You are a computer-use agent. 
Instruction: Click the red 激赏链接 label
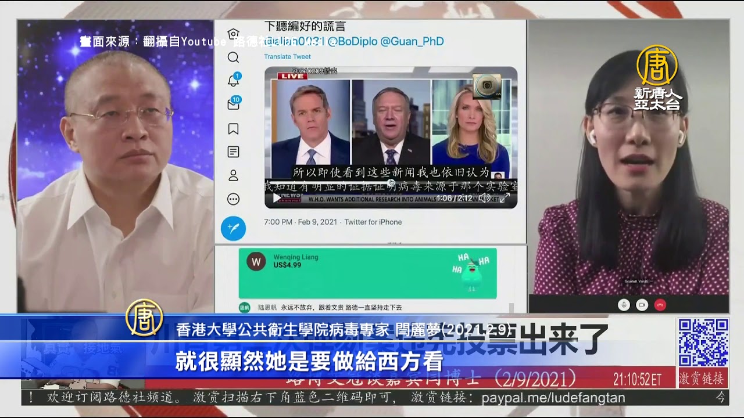click(702, 379)
